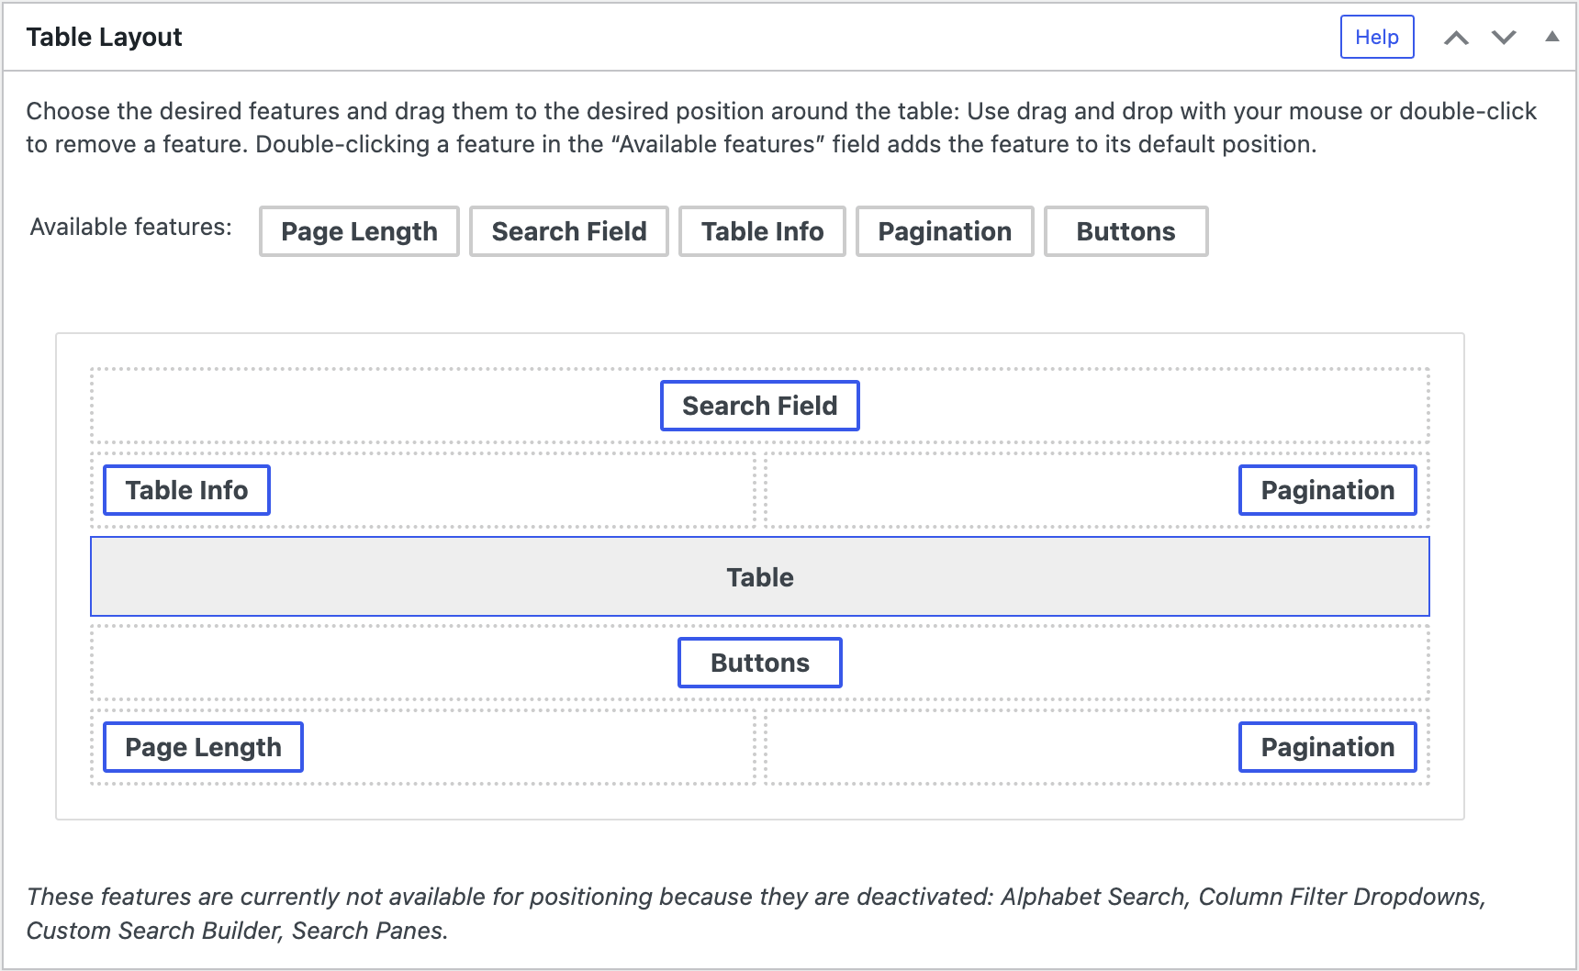Select Page Length in Available features
The width and height of the screenshot is (1579, 971).
[x=358, y=231]
